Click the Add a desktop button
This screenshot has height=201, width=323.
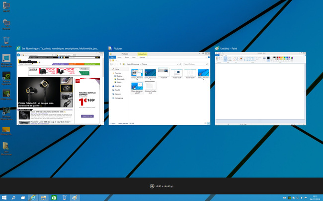tap(161, 186)
